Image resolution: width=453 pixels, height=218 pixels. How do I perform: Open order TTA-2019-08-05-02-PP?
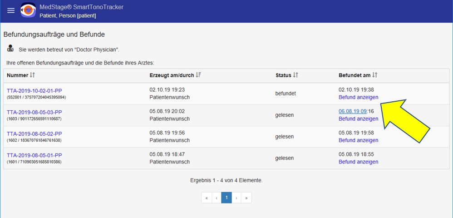point(34,134)
